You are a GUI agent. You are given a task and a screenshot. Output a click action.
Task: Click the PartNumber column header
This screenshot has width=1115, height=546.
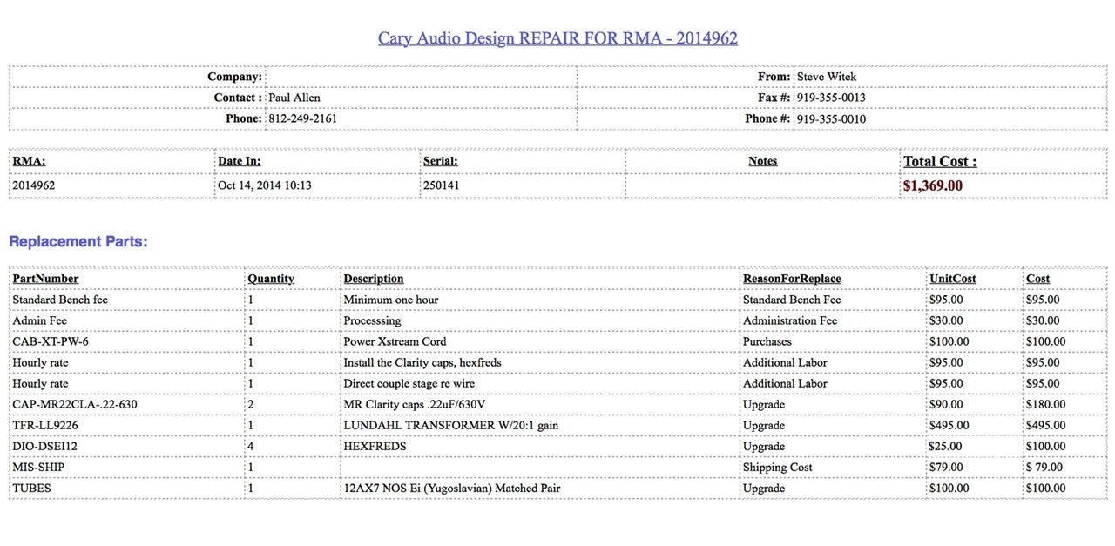pyautogui.click(x=45, y=279)
